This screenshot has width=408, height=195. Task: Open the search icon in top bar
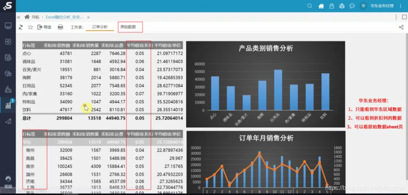(310, 6)
